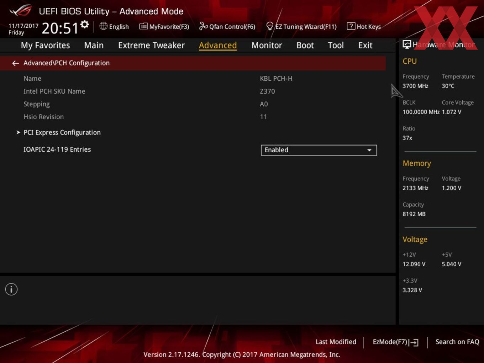
Task: Open the My Favorites tab
Action: pyautogui.click(x=45, y=45)
